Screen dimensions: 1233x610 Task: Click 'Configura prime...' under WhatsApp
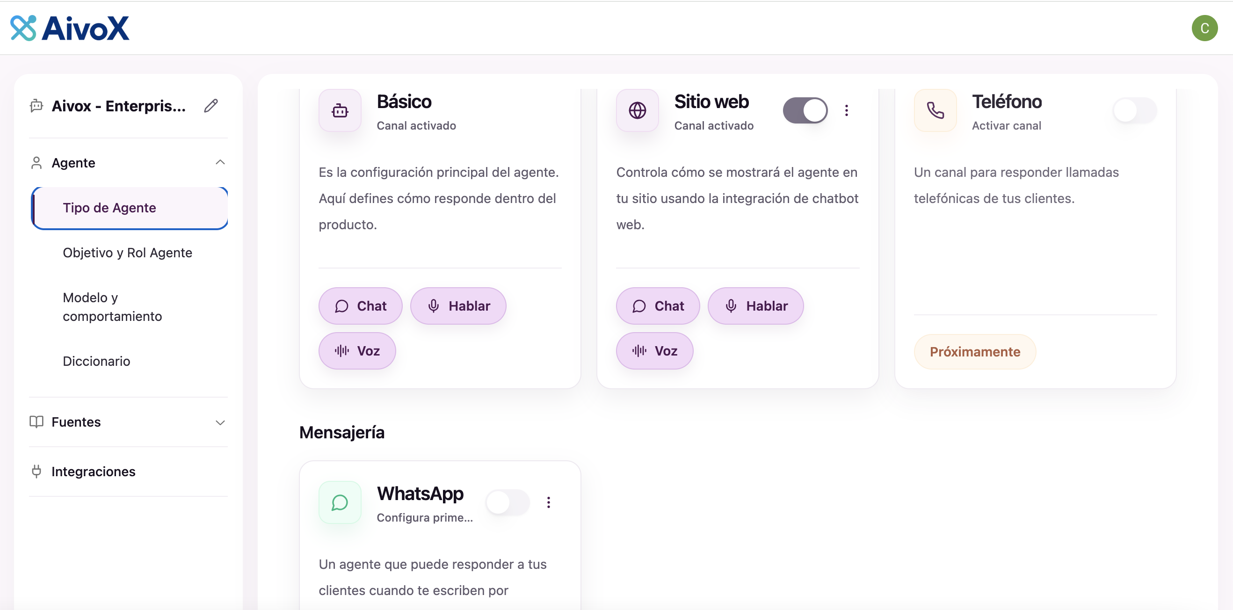pyautogui.click(x=425, y=517)
